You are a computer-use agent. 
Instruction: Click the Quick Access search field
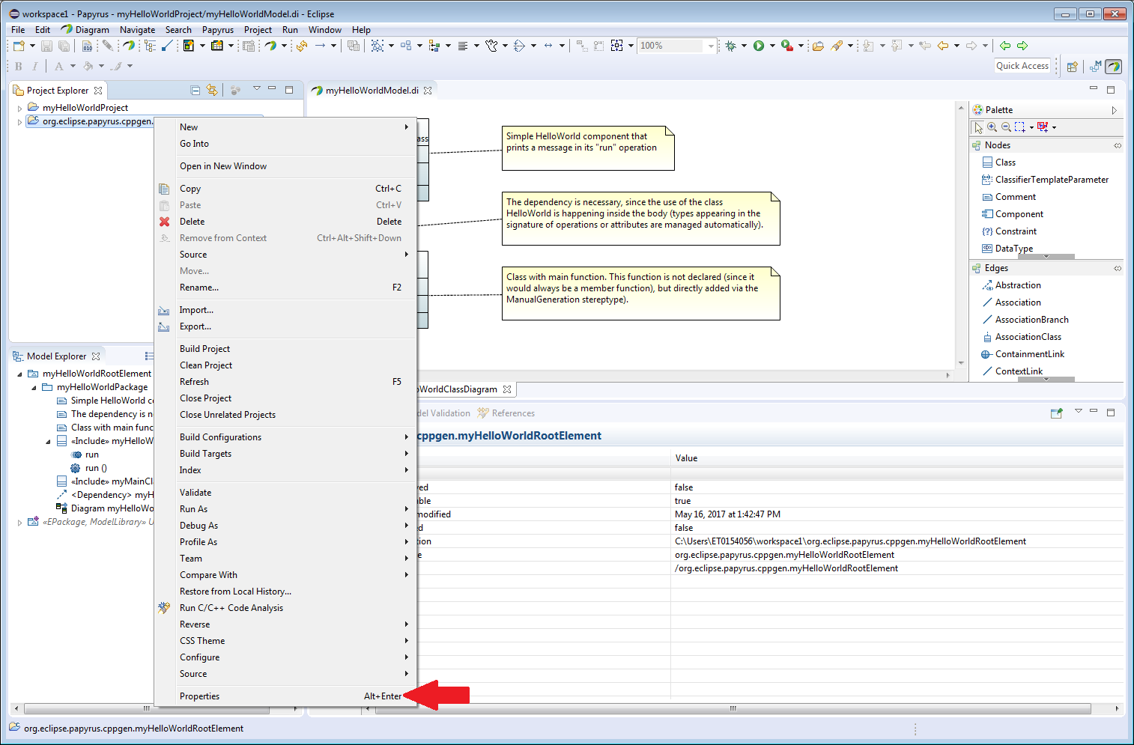1022,66
